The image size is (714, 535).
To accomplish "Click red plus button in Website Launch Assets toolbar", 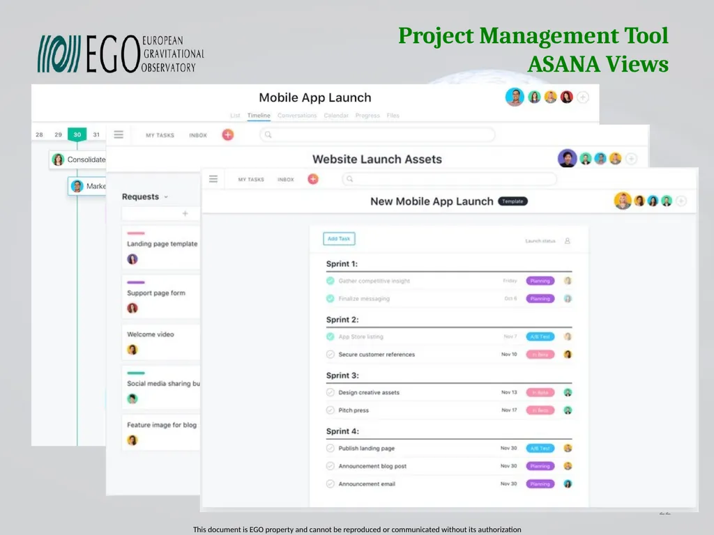I will 228,134.
